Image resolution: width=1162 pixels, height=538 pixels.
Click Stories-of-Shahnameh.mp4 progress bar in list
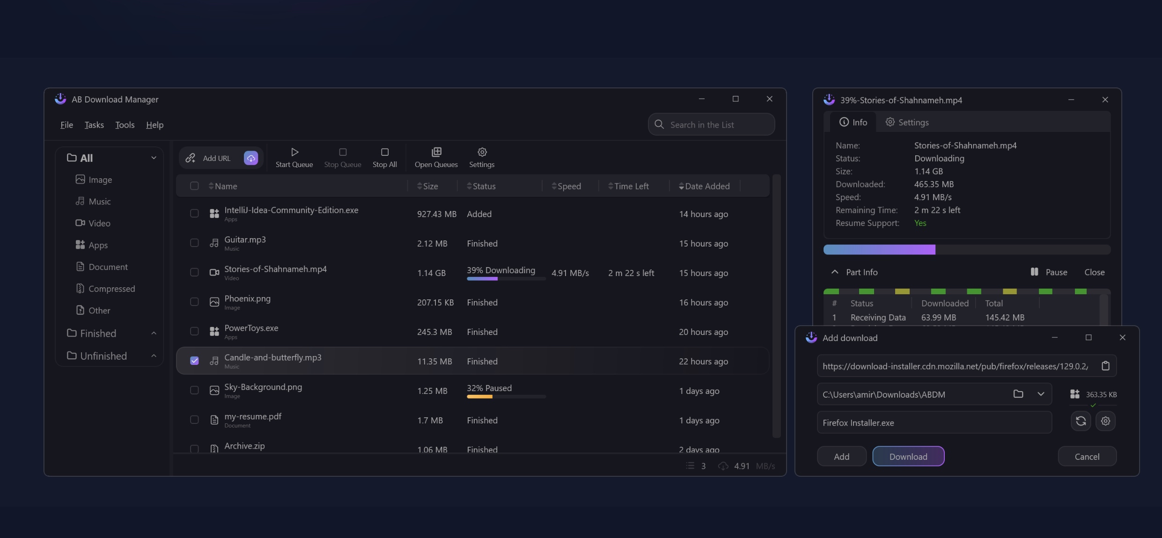point(506,279)
